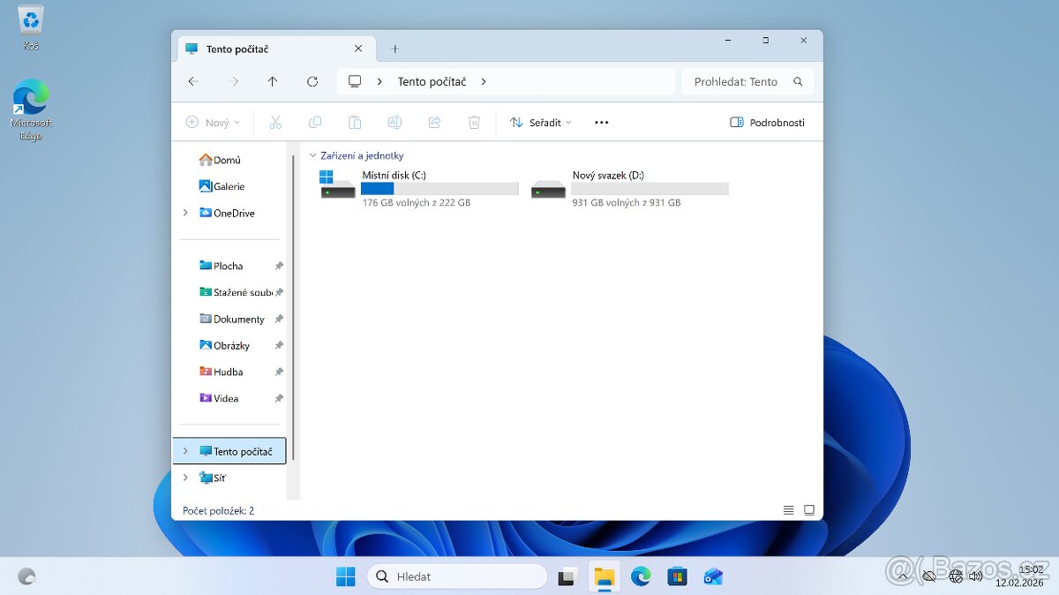Open Microsoft Store from taskbar

677,576
